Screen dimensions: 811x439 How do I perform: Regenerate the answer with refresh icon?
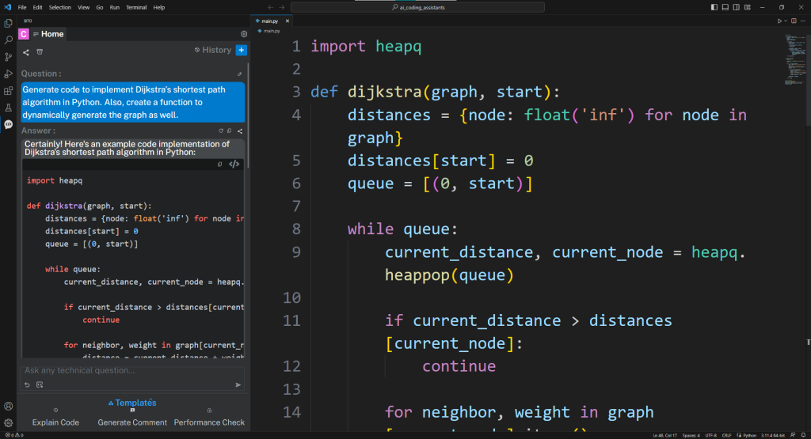tap(221, 131)
